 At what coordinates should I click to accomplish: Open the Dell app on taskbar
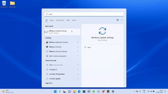(x=89, y=91)
